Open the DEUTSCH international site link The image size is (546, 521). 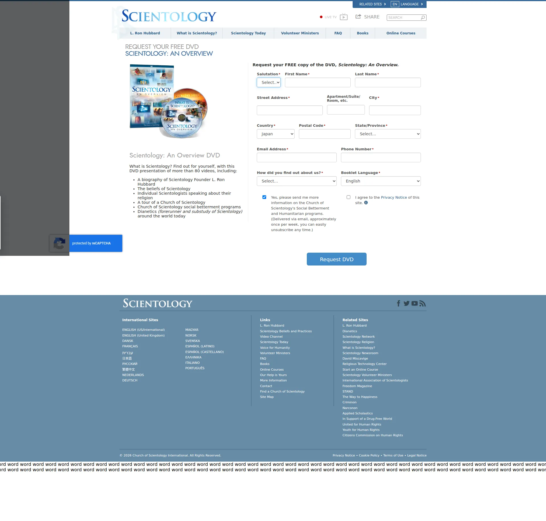pos(130,380)
